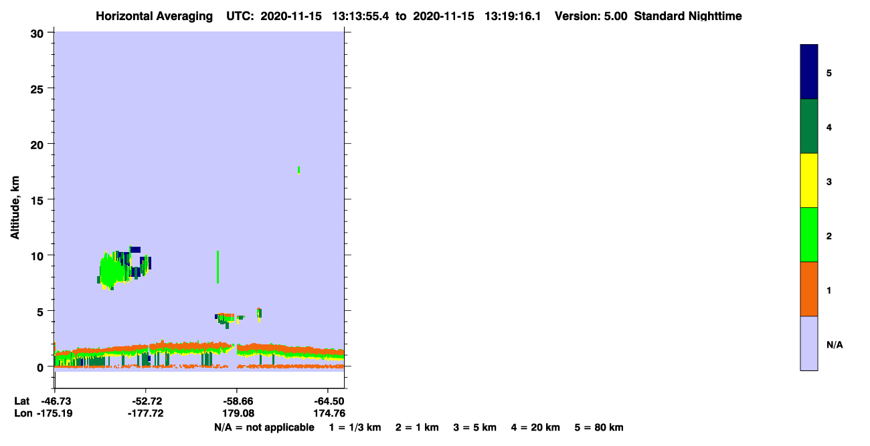Click the dark green color bar segment labeled 4
The height and width of the screenshot is (446, 870).
tap(809, 126)
